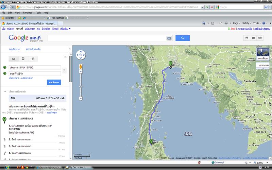Click the blue map search button
272x170 pixels.
point(182,38)
